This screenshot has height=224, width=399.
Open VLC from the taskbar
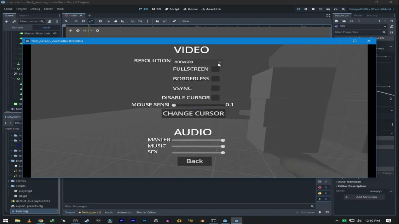click(29, 220)
